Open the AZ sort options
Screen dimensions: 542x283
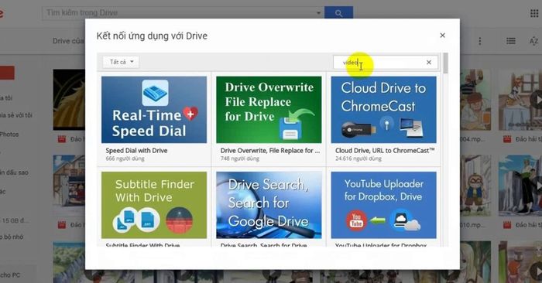533,41
